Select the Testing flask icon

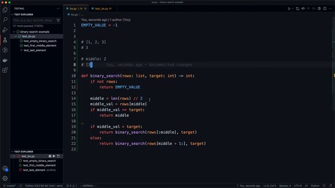point(5,40)
